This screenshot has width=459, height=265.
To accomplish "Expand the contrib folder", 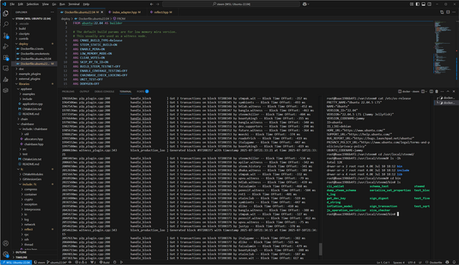I will pos(34,39).
